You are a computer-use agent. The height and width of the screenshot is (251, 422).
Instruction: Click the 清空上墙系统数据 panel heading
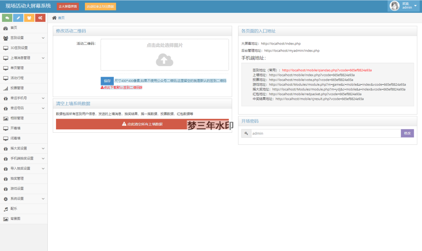(73, 103)
